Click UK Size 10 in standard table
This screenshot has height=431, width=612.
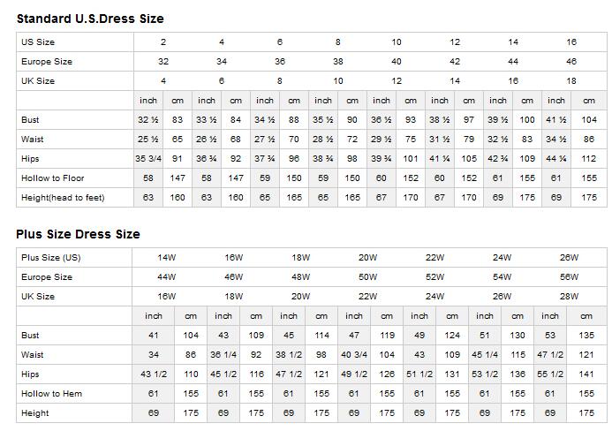coord(338,81)
